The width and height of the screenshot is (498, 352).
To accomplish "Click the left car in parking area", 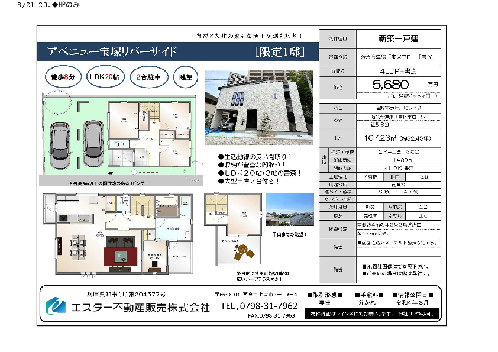I will coord(61,144).
